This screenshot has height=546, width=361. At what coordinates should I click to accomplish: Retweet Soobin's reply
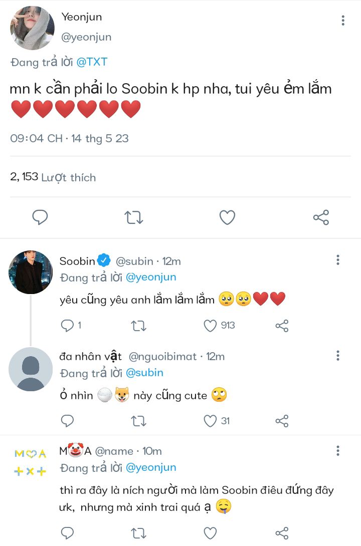(138, 326)
